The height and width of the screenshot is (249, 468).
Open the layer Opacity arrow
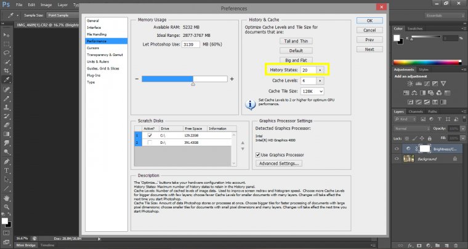tap(463, 128)
